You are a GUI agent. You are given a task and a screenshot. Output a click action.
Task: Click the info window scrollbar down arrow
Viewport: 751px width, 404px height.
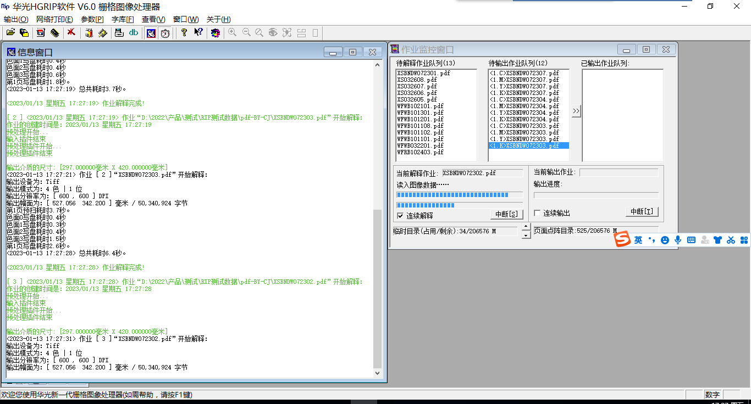[377, 373]
